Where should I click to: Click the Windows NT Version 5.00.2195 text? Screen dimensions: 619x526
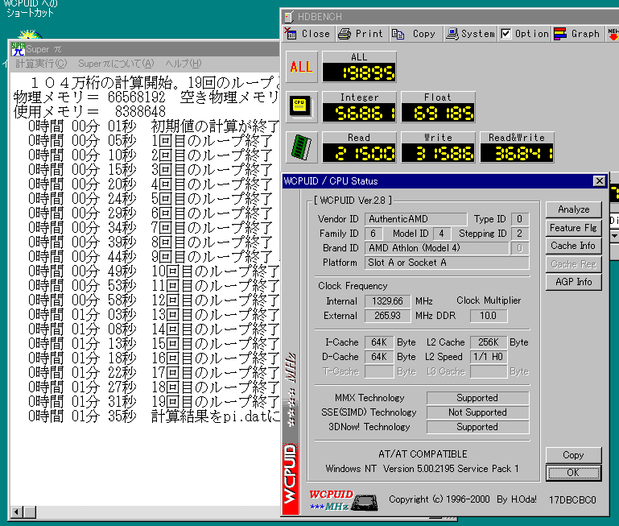coord(423,469)
